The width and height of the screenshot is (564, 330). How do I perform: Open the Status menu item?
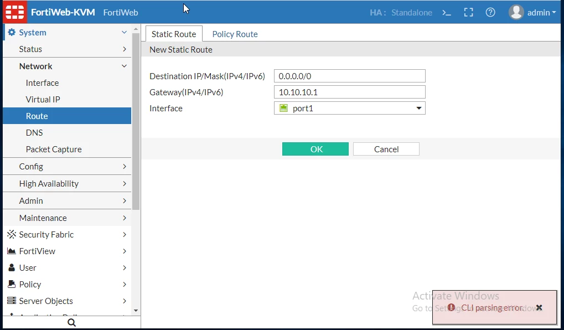pos(67,49)
